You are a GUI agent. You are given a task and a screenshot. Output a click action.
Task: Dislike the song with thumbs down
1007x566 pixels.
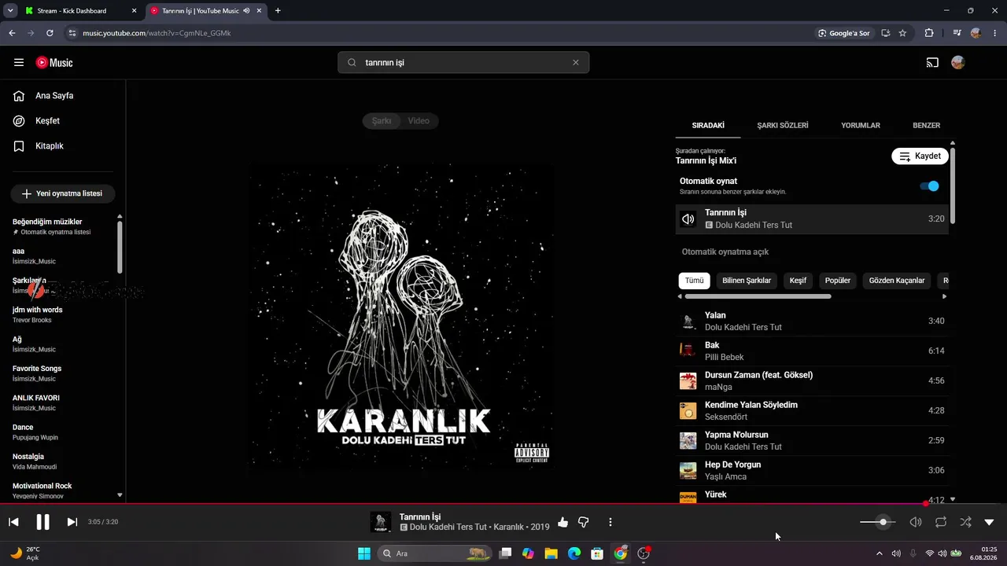point(584,522)
